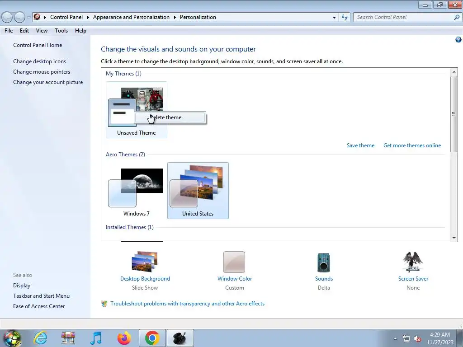
Task: Click the network tray icon
Action: 406,339
